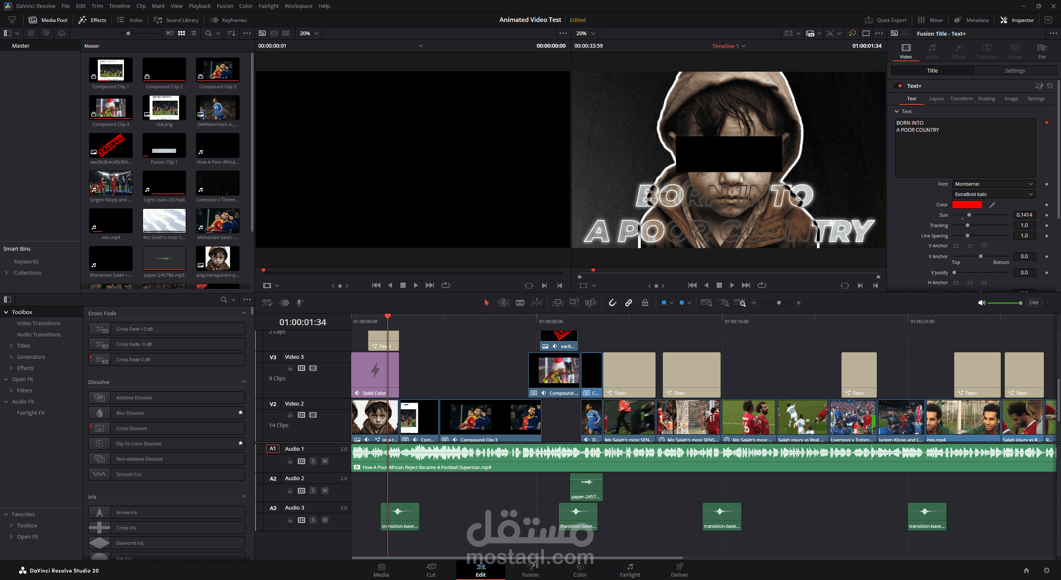Toggle DIM audio monitoring button
The image size is (1061, 580).
1034,303
